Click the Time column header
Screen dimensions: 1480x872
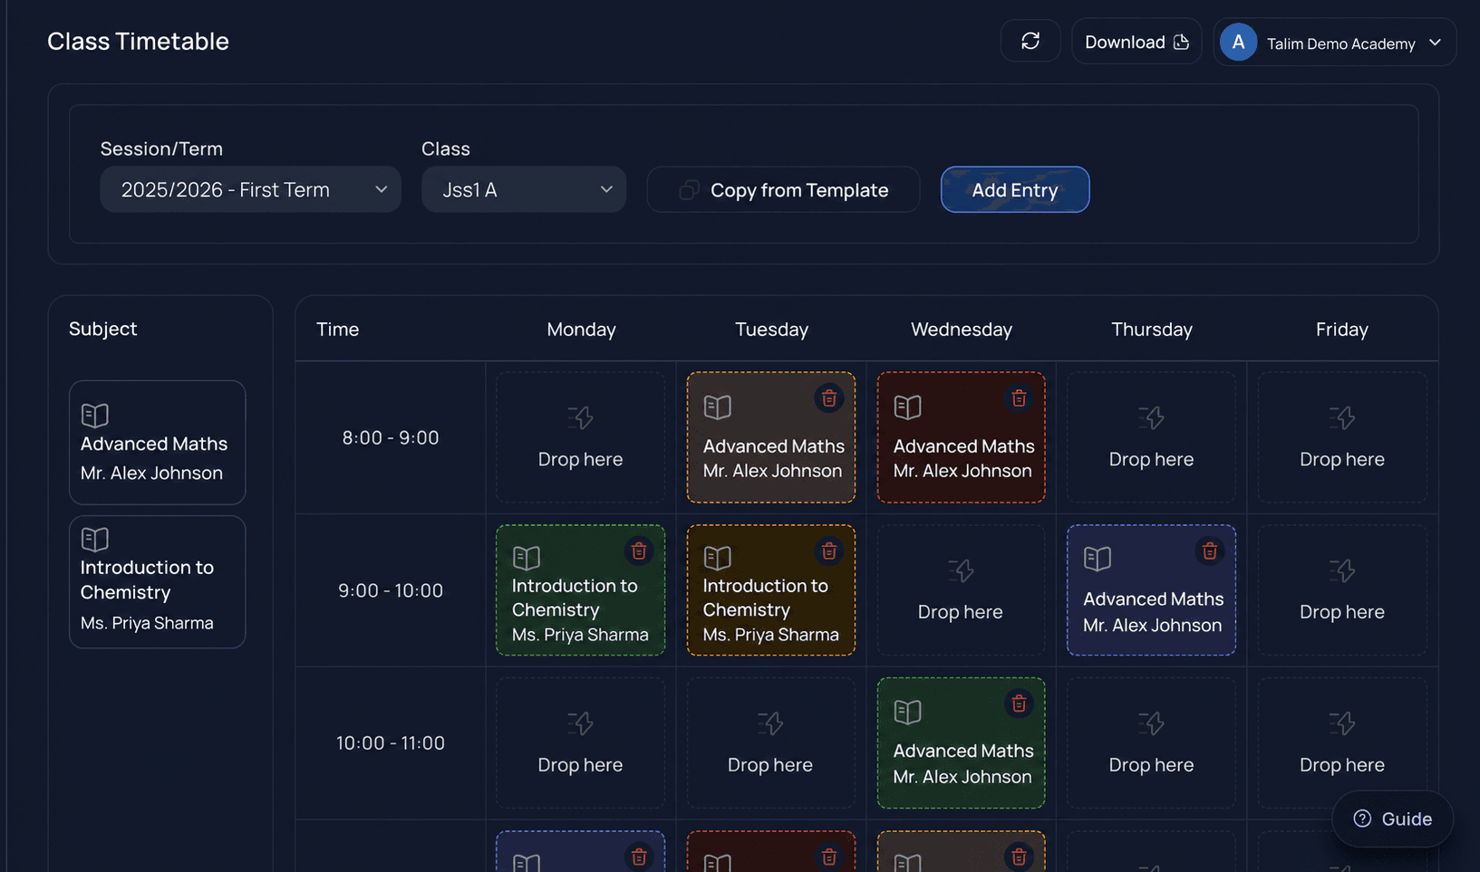[337, 330]
